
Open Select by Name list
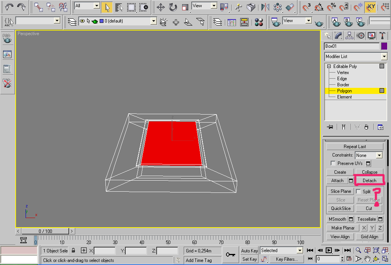119,7
